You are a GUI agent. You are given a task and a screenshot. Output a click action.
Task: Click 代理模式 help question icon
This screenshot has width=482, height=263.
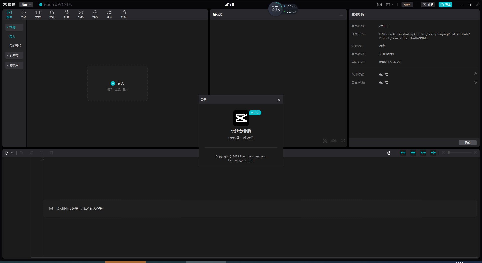(475, 74)
